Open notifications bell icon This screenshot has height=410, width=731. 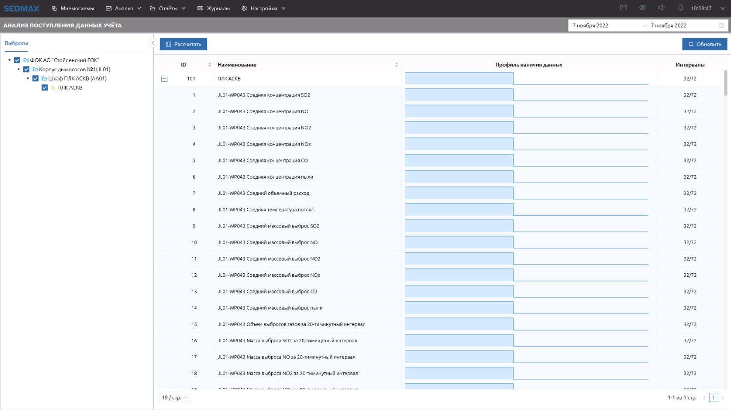680,8
